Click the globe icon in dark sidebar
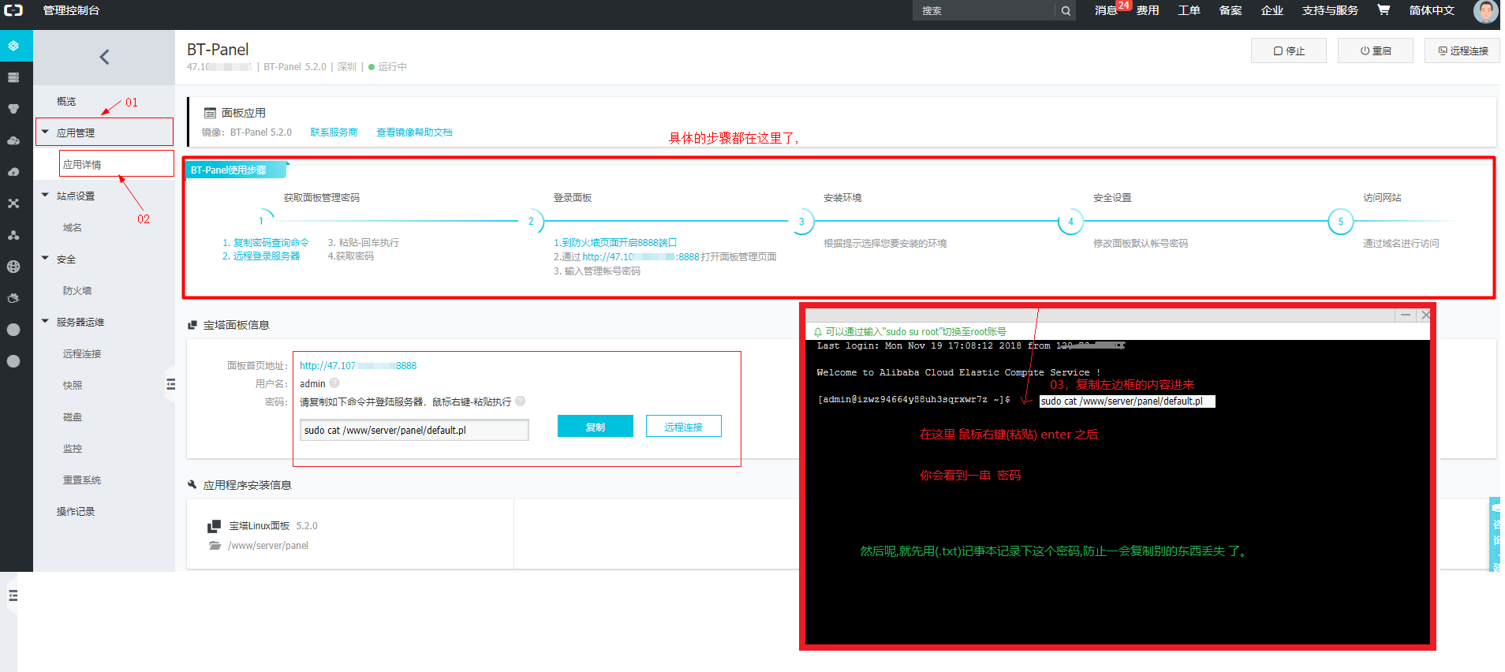The width and height of the screenshot is (1505, 672). coord(13,267)
